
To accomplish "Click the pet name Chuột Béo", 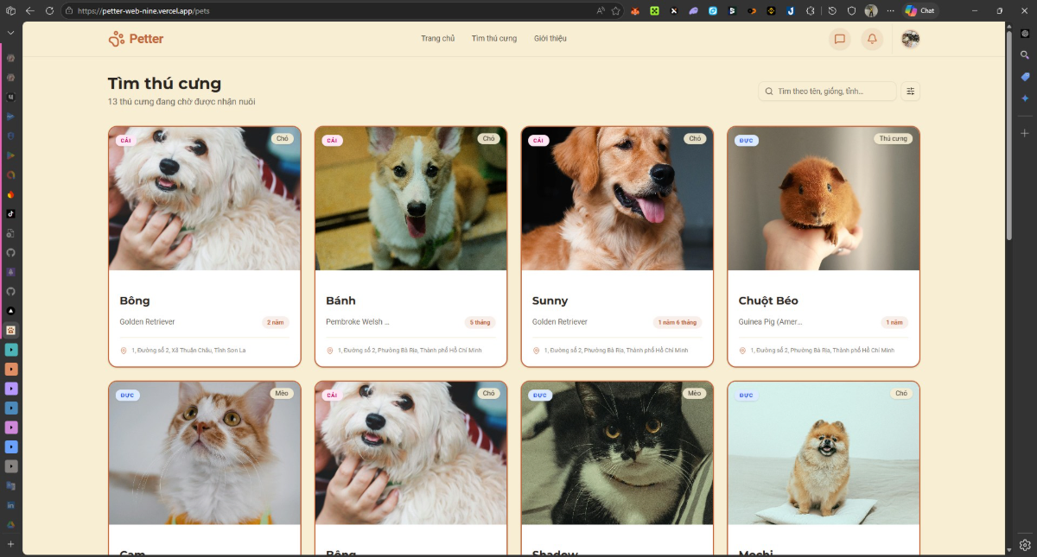I will pyautogui.click(x=768, y=301).
